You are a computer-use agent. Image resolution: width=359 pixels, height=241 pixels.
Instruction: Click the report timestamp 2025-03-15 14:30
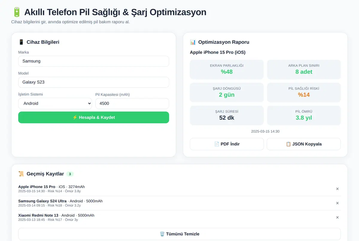coord(265,132)
